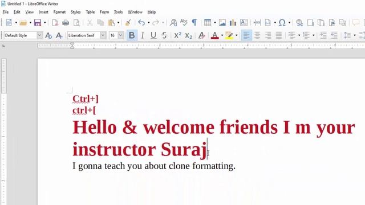Click the Copy icon
The image size is (365, 205).
100,23
